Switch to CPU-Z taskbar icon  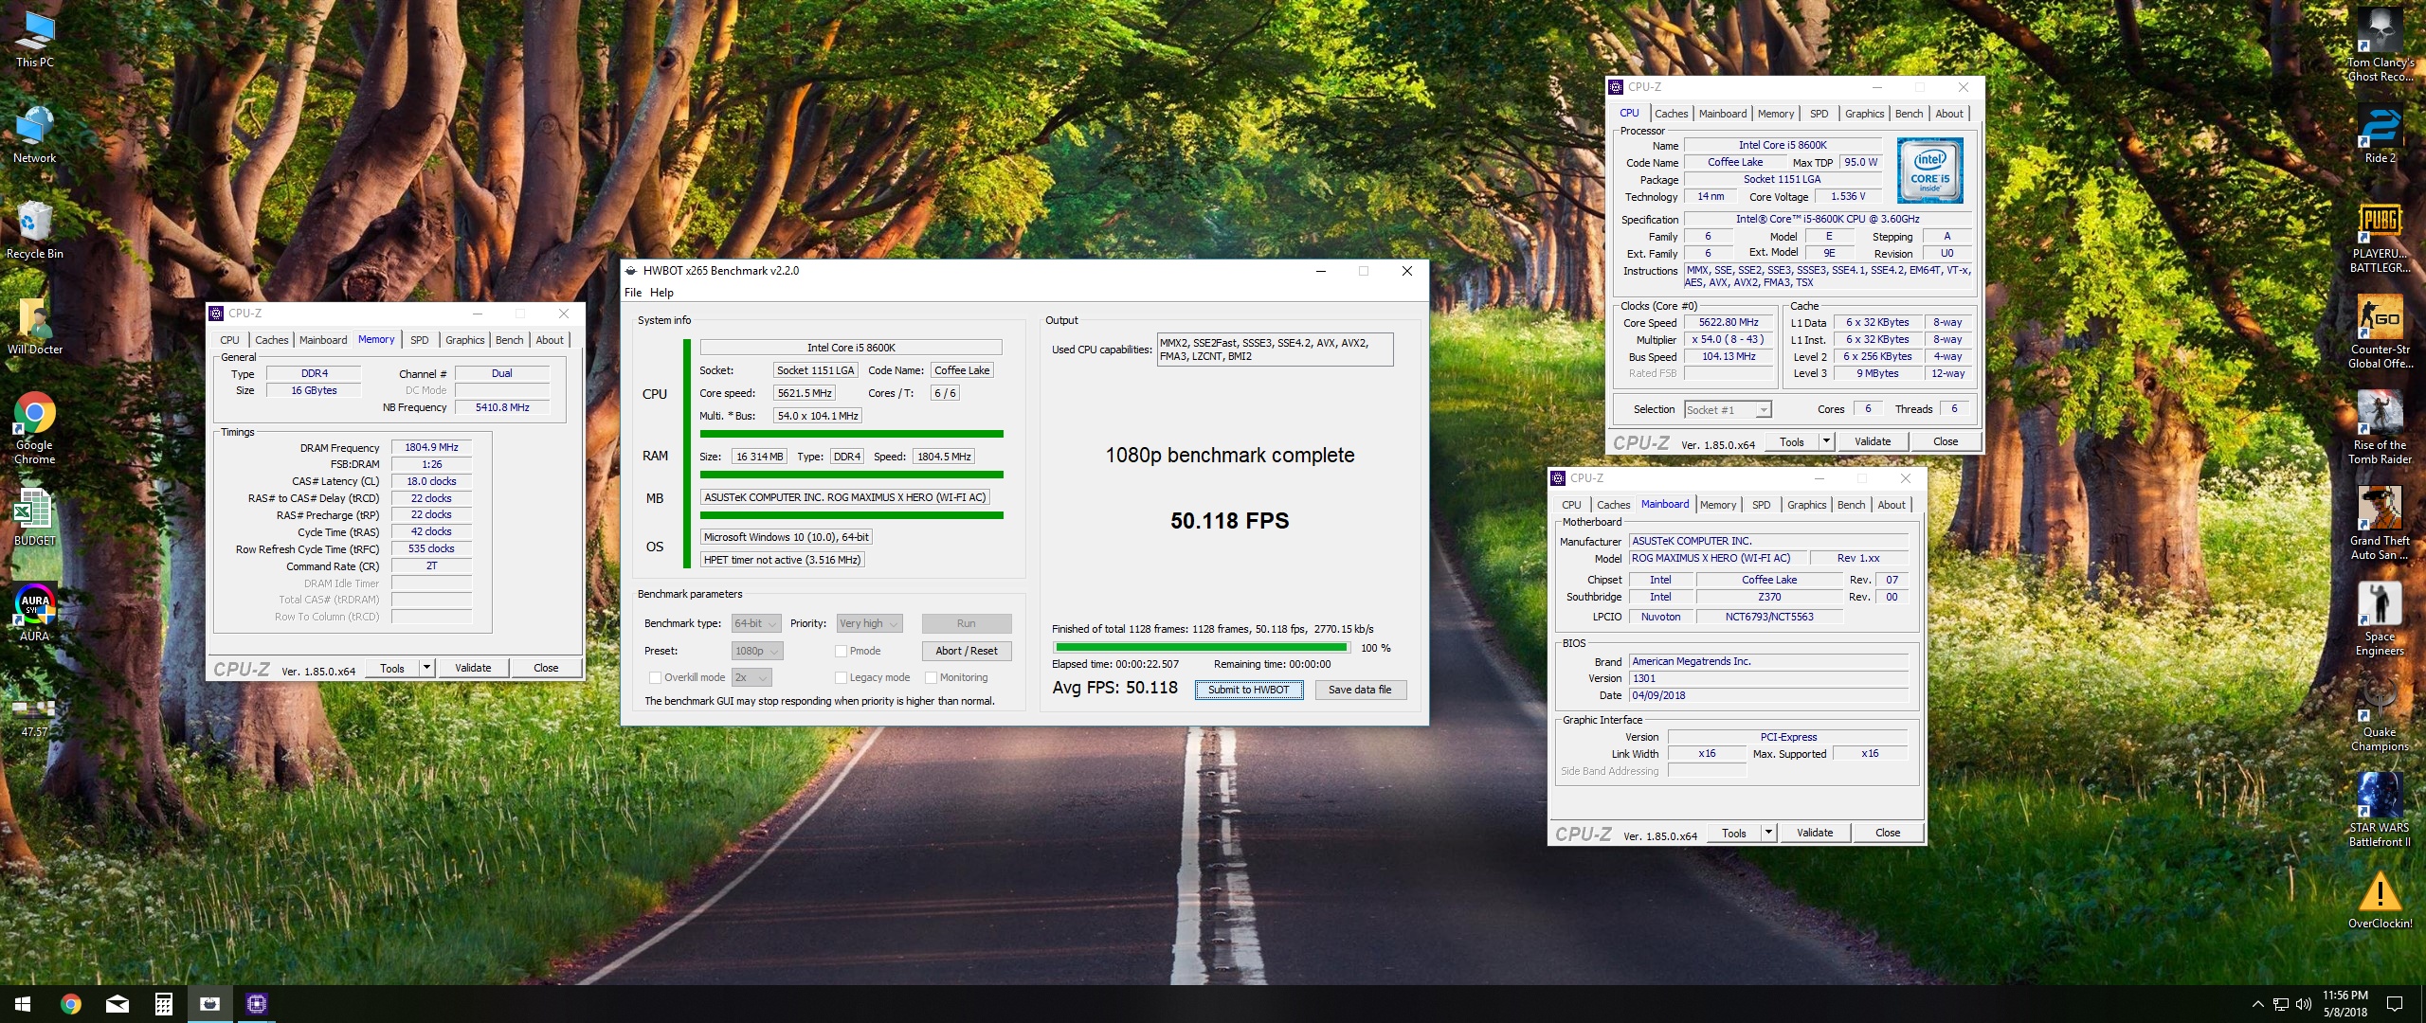(256, 1004)
